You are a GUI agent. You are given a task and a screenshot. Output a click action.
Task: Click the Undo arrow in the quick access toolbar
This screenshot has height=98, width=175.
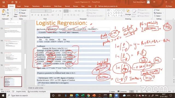8,2
